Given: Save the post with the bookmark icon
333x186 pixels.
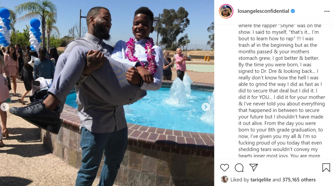Looking at the screenshot, I should (x=326, y=168).
